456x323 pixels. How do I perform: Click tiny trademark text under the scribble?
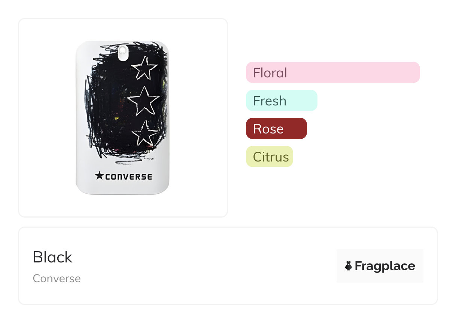pos(149,159)
